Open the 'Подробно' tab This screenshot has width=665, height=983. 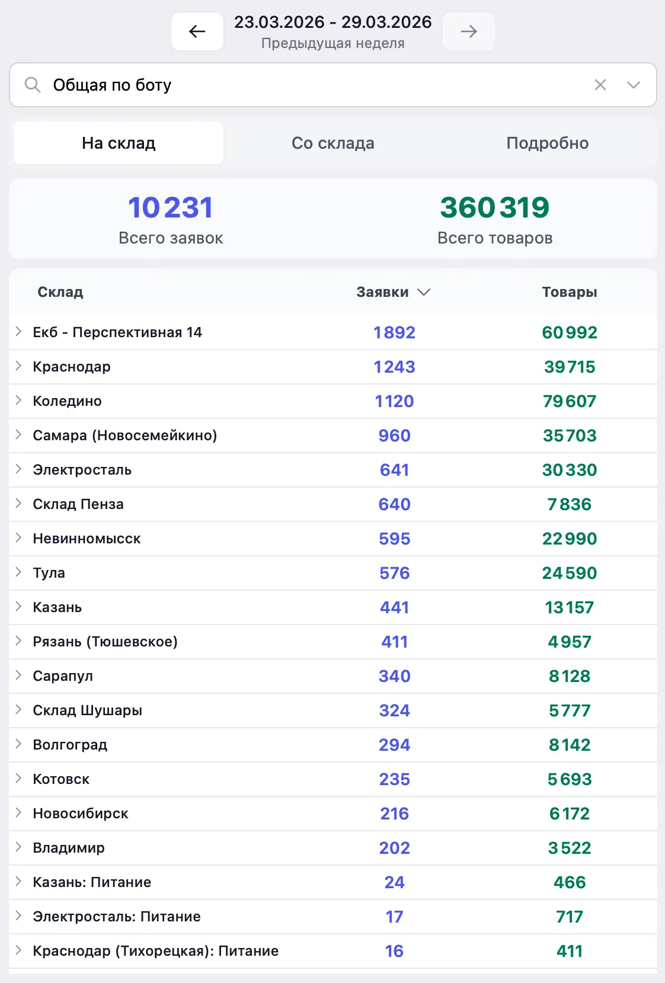pyautogui.click(x=547, y=143)
